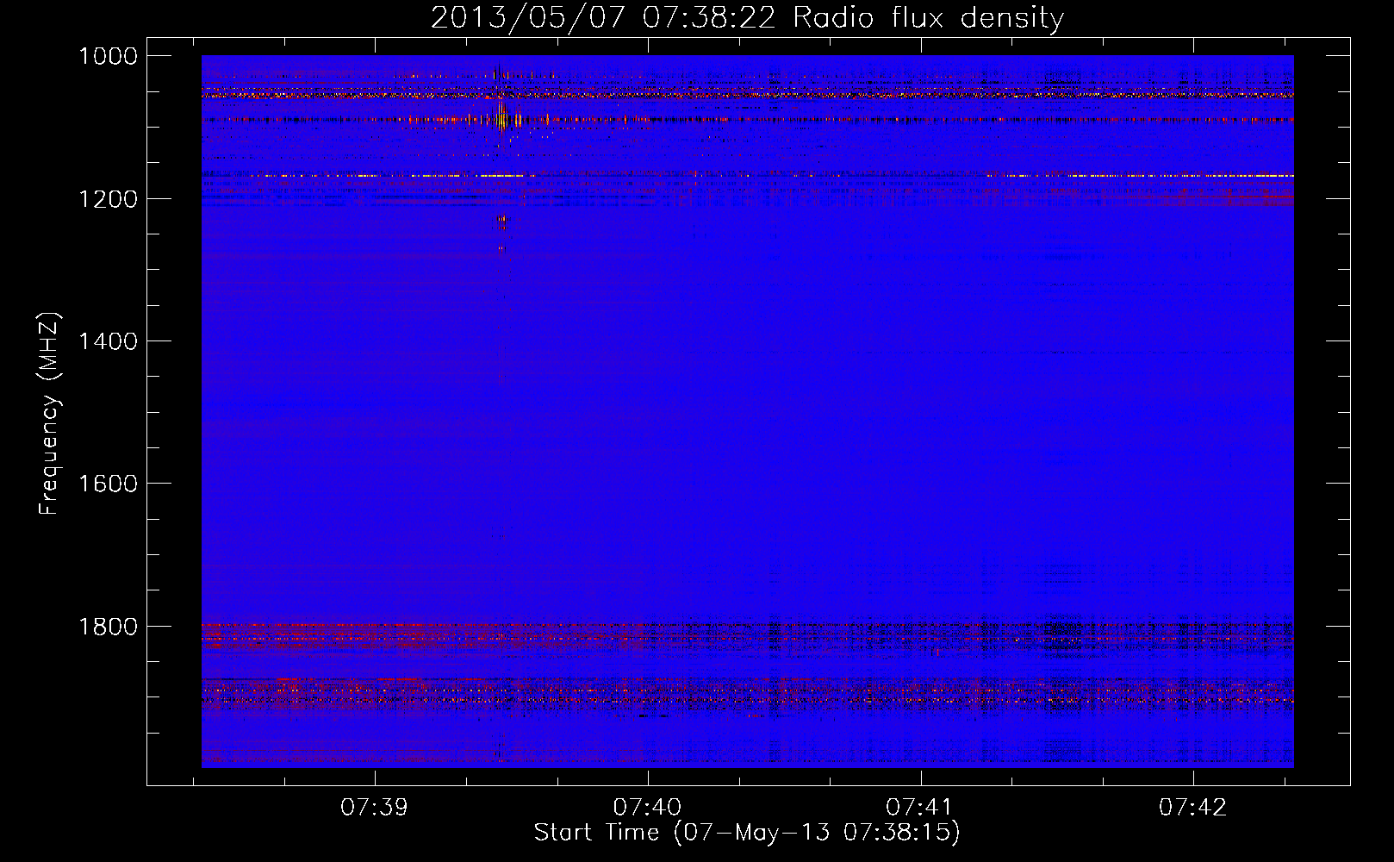This screenshot has width=1394, height=862.
Task: Click the 07:41 time tick label
Action: tap(919, 808)
